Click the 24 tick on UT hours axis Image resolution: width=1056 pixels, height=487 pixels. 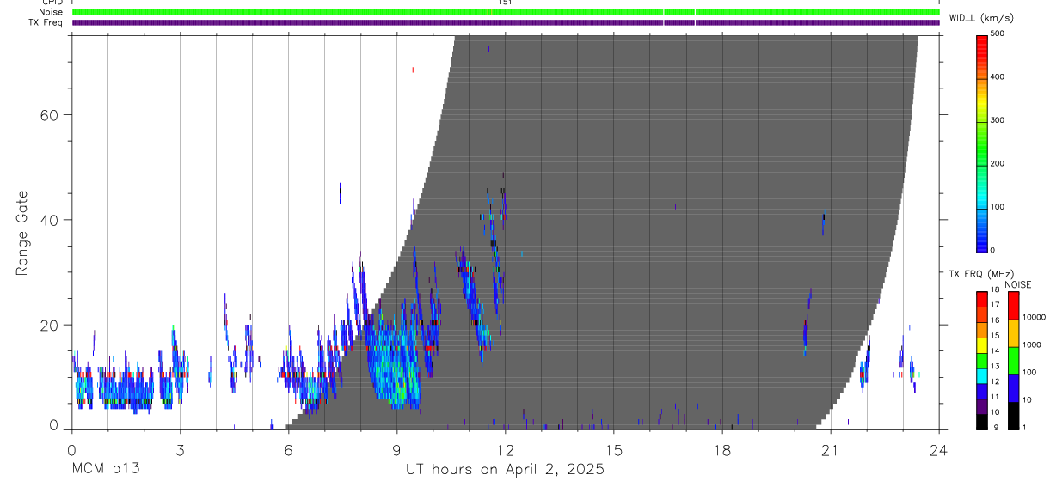[x=939, y=450]
